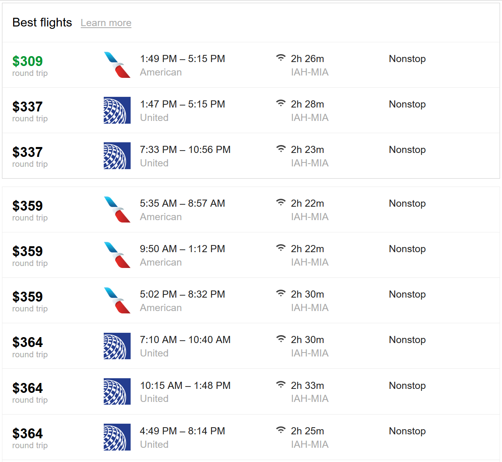
Task: Click the 2h 30m duration on 5:02 PM flight
Action: pos(308,294)
